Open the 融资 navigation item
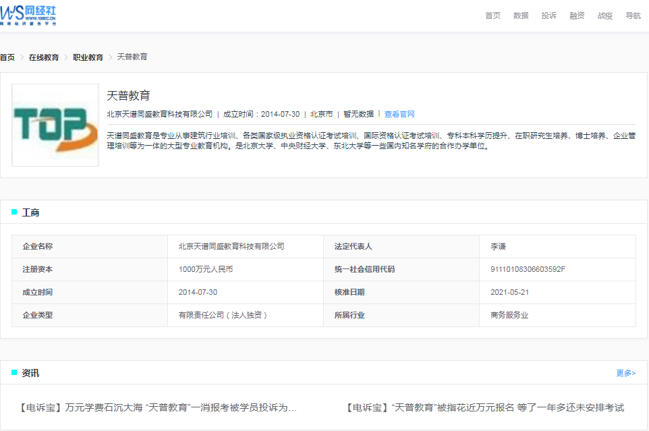The width and height of the screenshot is (649, 431). click(577, 16)
